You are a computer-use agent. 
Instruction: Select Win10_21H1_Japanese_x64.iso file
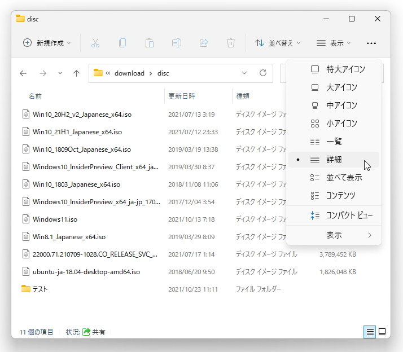(x=77, y=132)
